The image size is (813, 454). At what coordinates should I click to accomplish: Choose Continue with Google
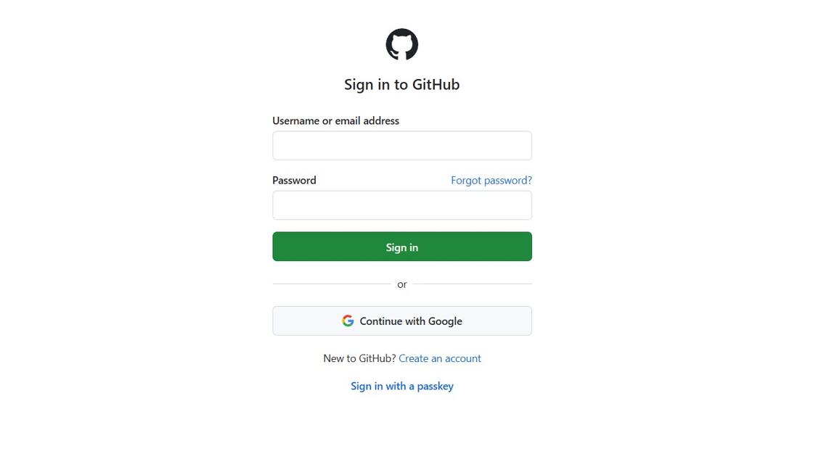click(401, 321)
